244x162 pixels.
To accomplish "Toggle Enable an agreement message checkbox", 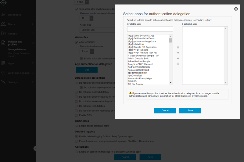I will (76, 152).
